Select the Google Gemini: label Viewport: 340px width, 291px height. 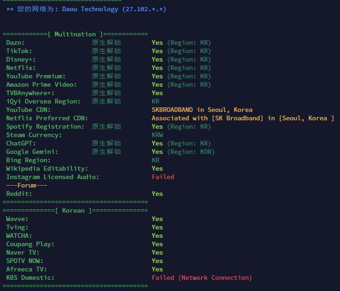(32, 152)
